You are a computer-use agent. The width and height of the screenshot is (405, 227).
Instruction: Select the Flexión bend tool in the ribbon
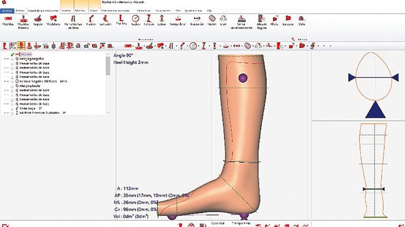pyautogui.click(x=91, y=21)
